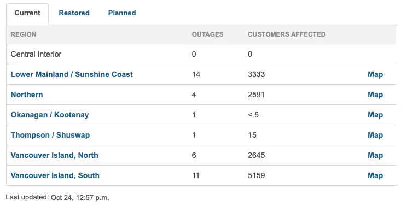407x206 pixels.
Task: Open Lower Mainland / Sunshine Coast region
Action: [72, 75]
